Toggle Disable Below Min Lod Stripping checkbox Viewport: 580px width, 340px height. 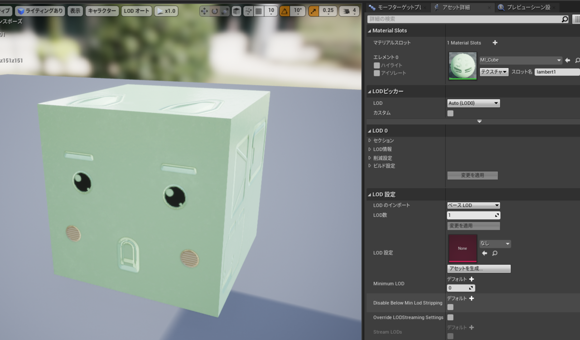point(450,307)
